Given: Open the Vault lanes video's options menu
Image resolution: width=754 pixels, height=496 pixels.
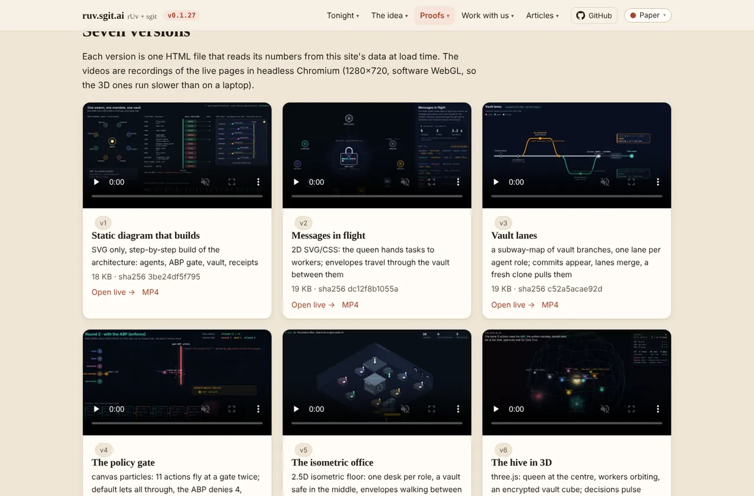Looking at the screenshot, I should (x=657, y=182).
